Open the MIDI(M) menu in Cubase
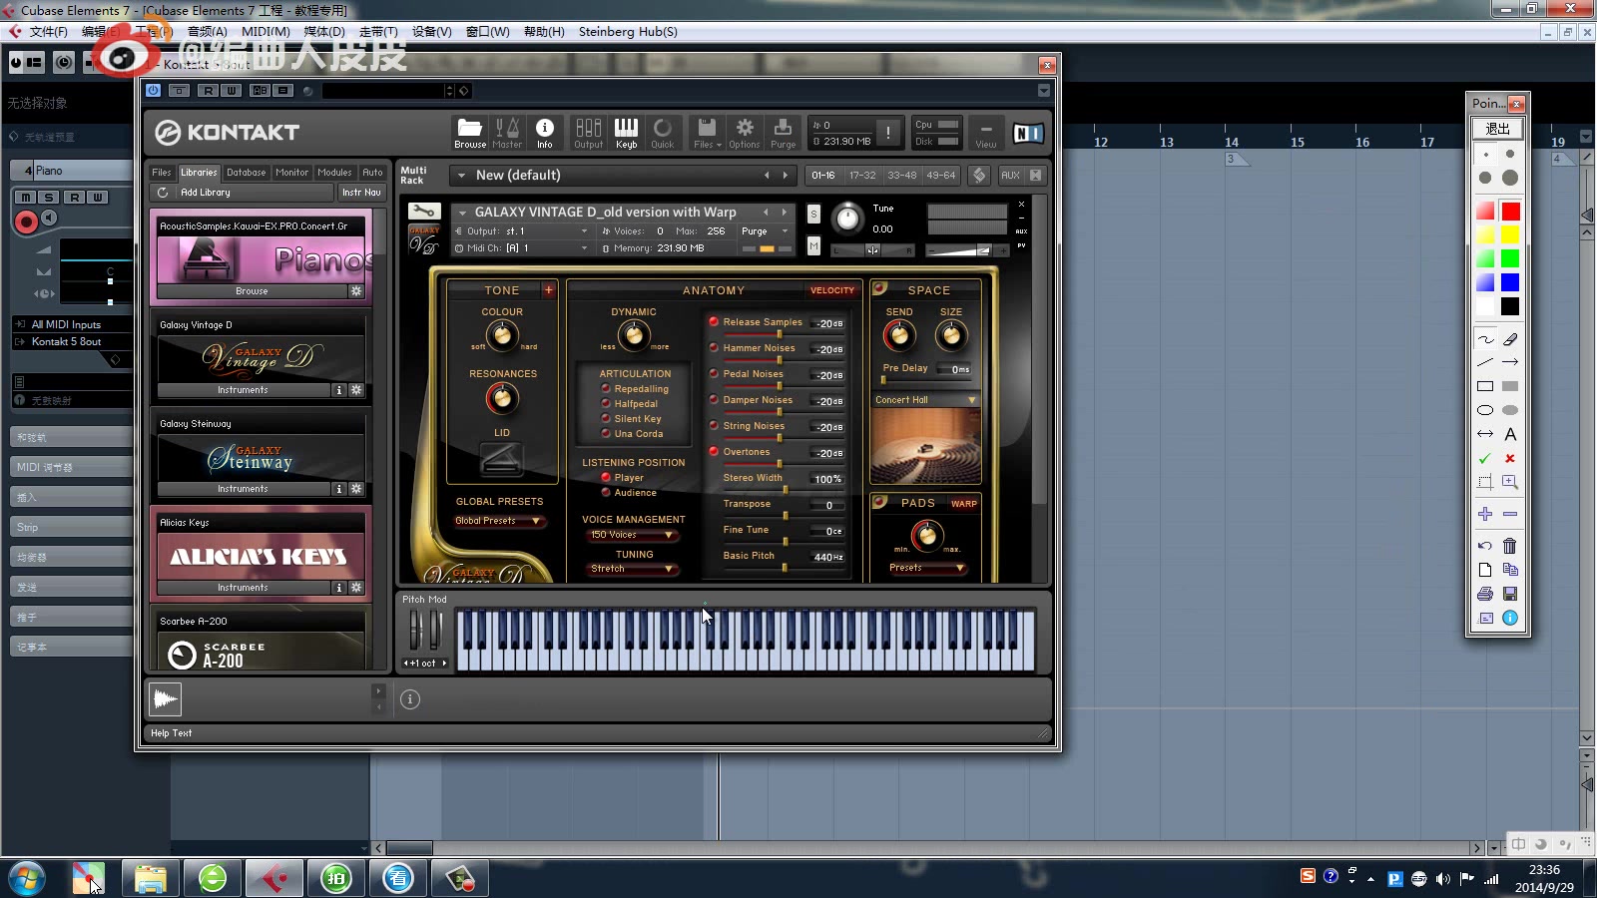This screenshot has width=1597, height=898. click(266, 32)
